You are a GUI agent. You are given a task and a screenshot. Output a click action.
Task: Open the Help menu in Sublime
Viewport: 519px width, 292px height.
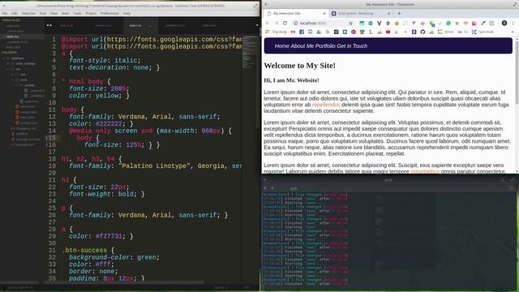[127, 14]
